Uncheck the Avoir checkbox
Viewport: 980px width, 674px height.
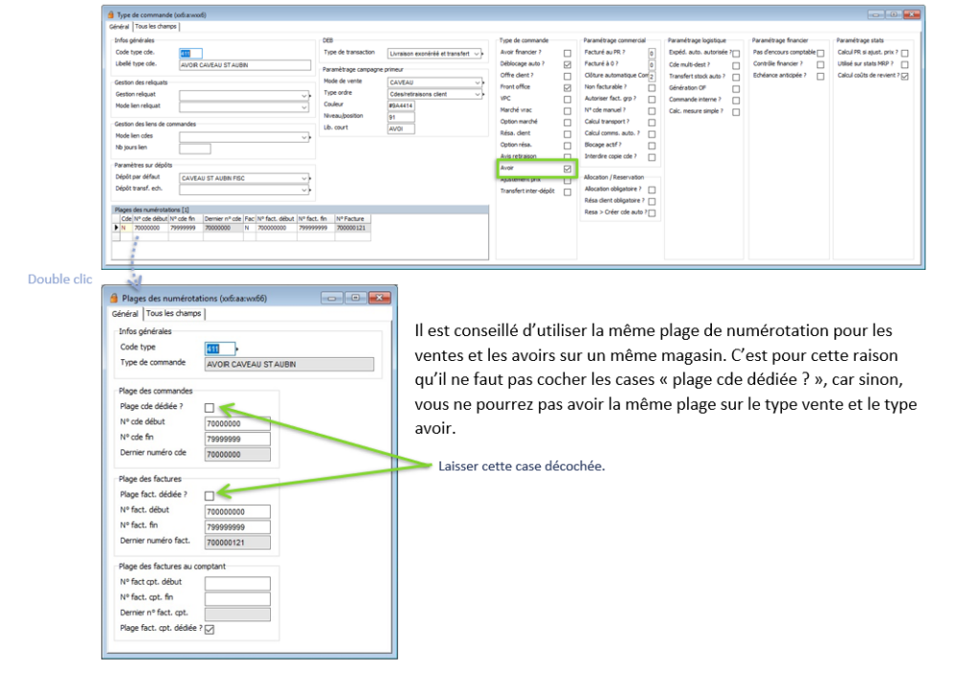tap(568, 168)
